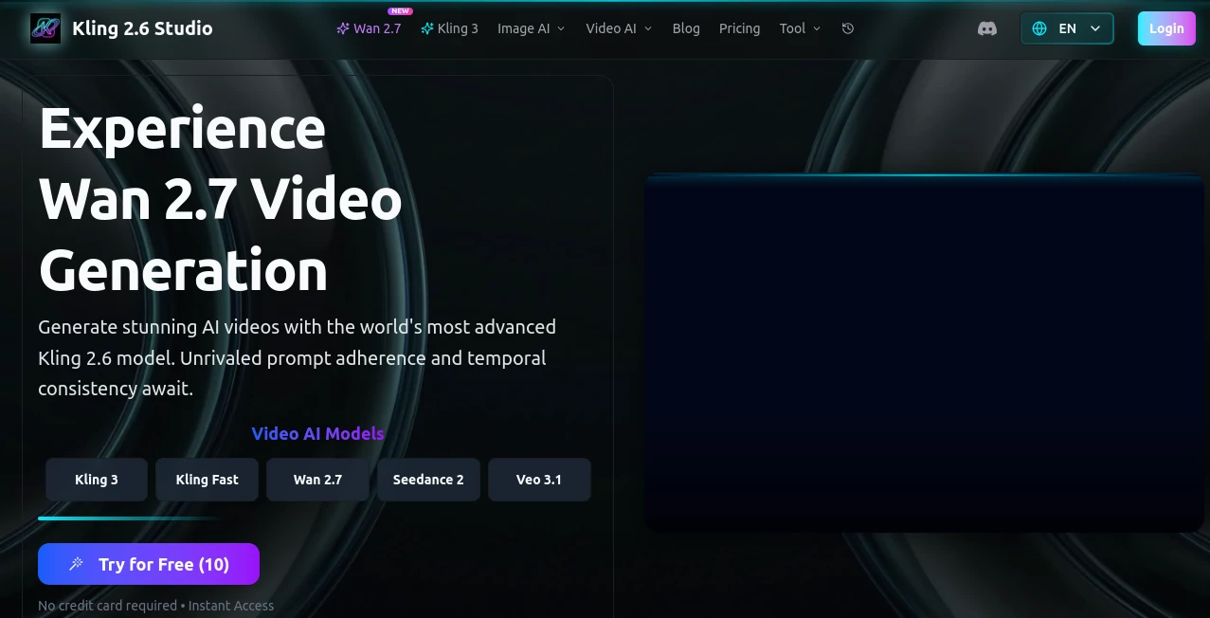
Task: Select the Kling 3 model tab
Action: point(97,480)
